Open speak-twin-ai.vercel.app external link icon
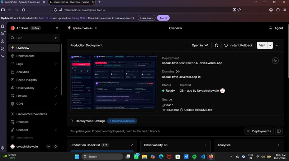Screen dimensions: 289x161 coord(199,77)
